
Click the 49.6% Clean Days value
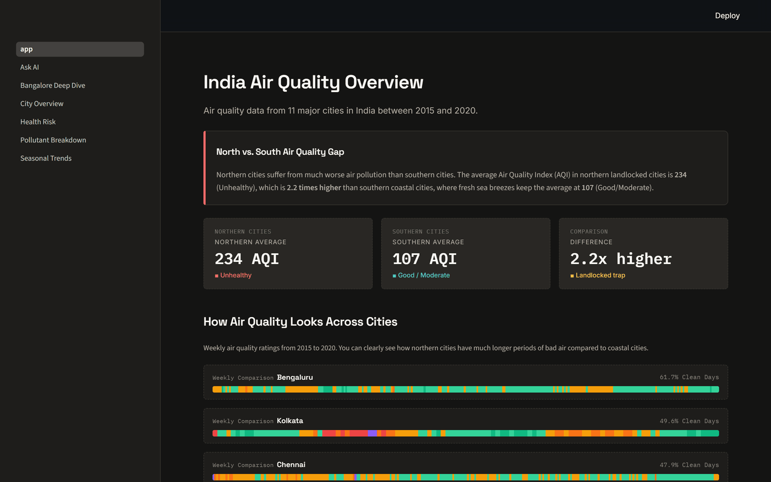coord(689,421)
